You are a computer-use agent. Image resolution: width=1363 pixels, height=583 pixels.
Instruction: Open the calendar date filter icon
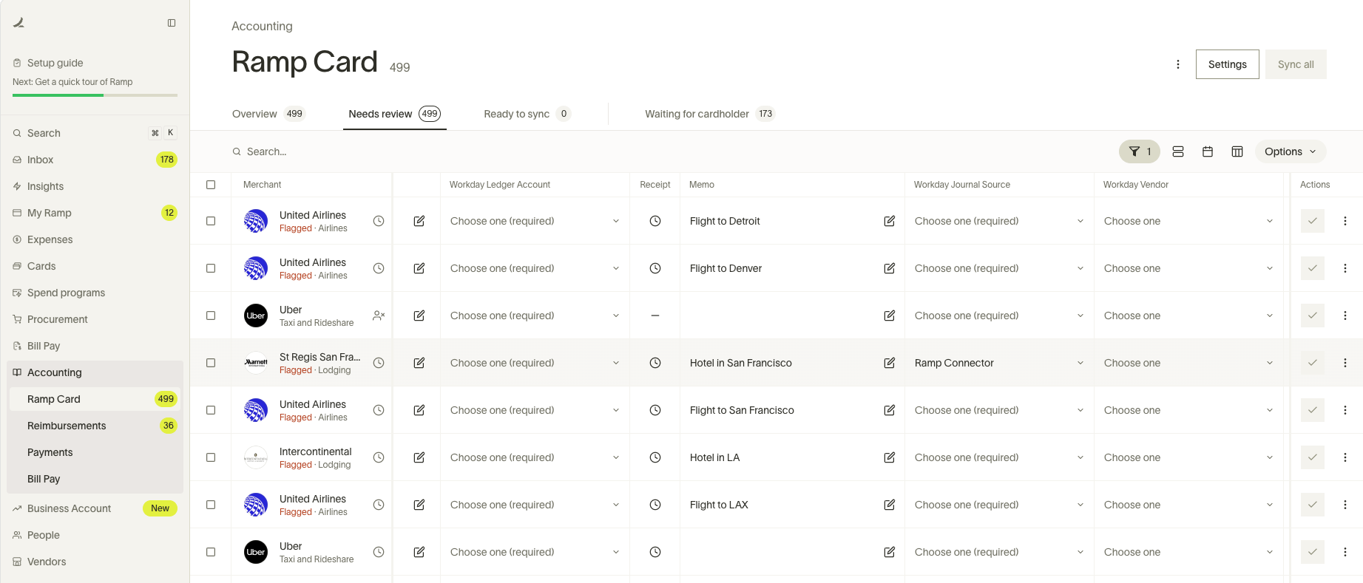[x=1208, y=151]
